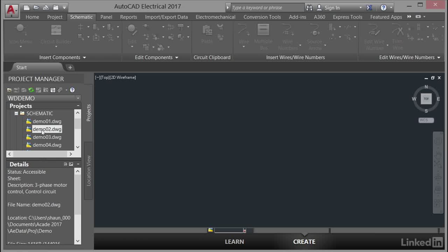Click the new tab plus button
The width and height of the screenshot is (448, 252).
[x=70, y=68]
